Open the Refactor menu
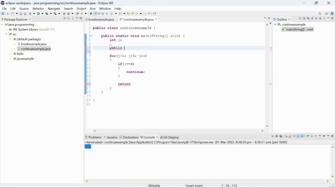335x188 pixels. pos(38,8)
